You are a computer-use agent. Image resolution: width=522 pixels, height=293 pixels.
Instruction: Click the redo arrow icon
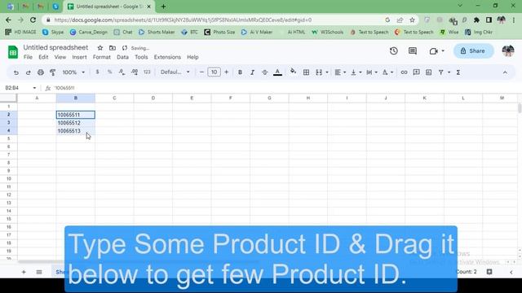(29, 72)
